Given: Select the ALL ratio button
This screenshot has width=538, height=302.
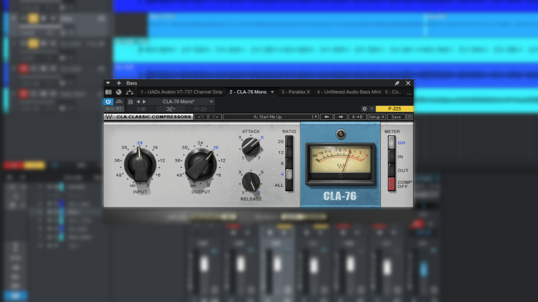Looking at the screenshot, I should [289, 185].
